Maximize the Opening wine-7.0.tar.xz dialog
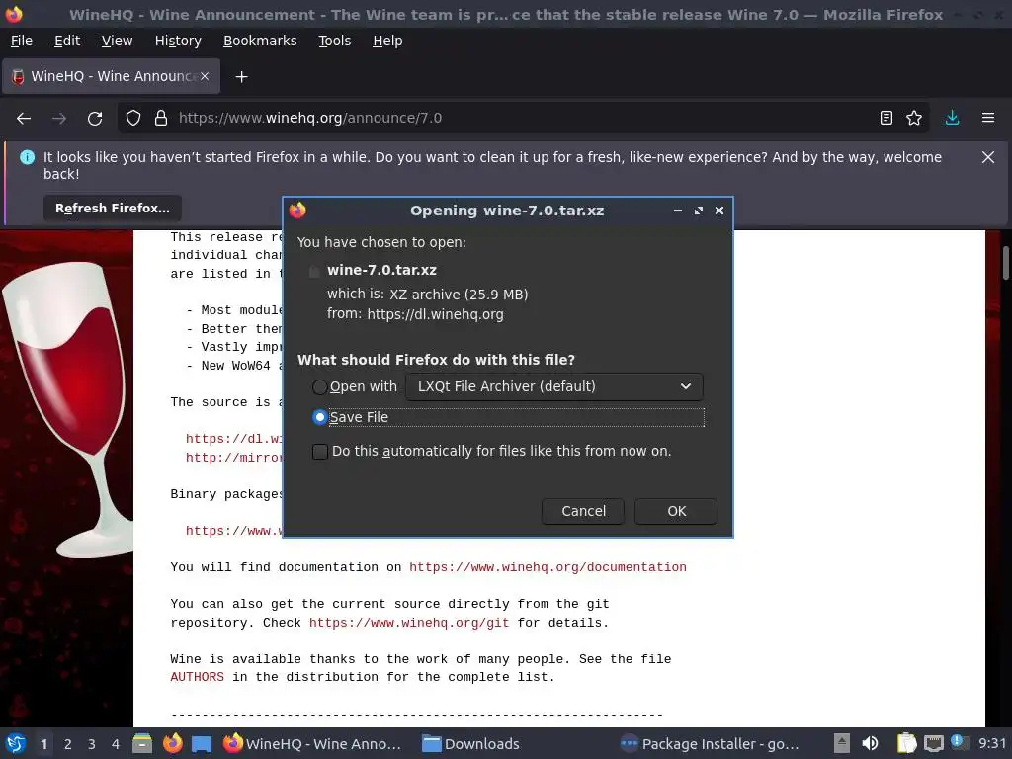 click(699, 211)
